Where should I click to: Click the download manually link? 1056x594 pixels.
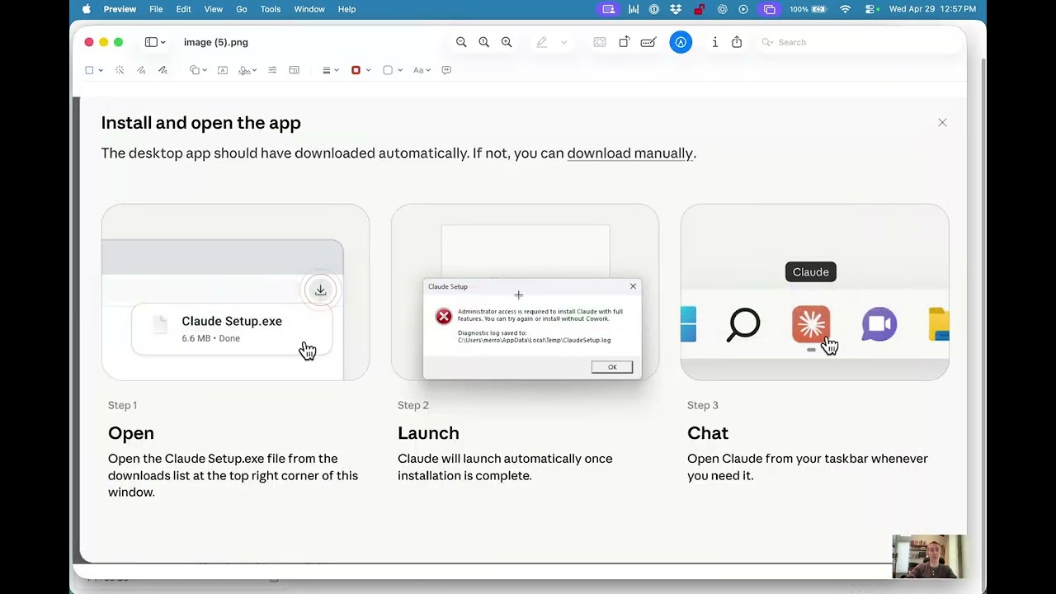pyautogui.click(x=630, y=153)
